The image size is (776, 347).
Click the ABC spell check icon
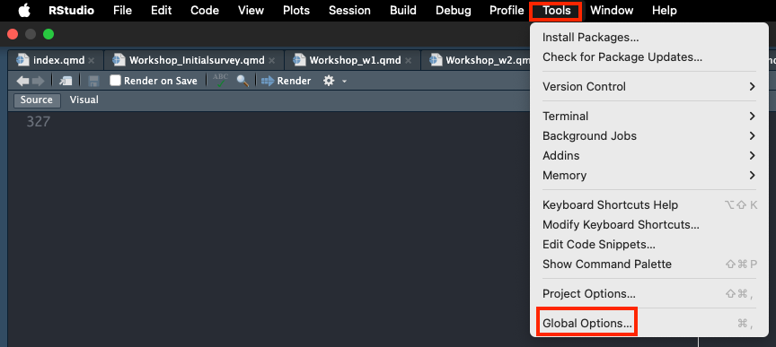pos(221,80)
